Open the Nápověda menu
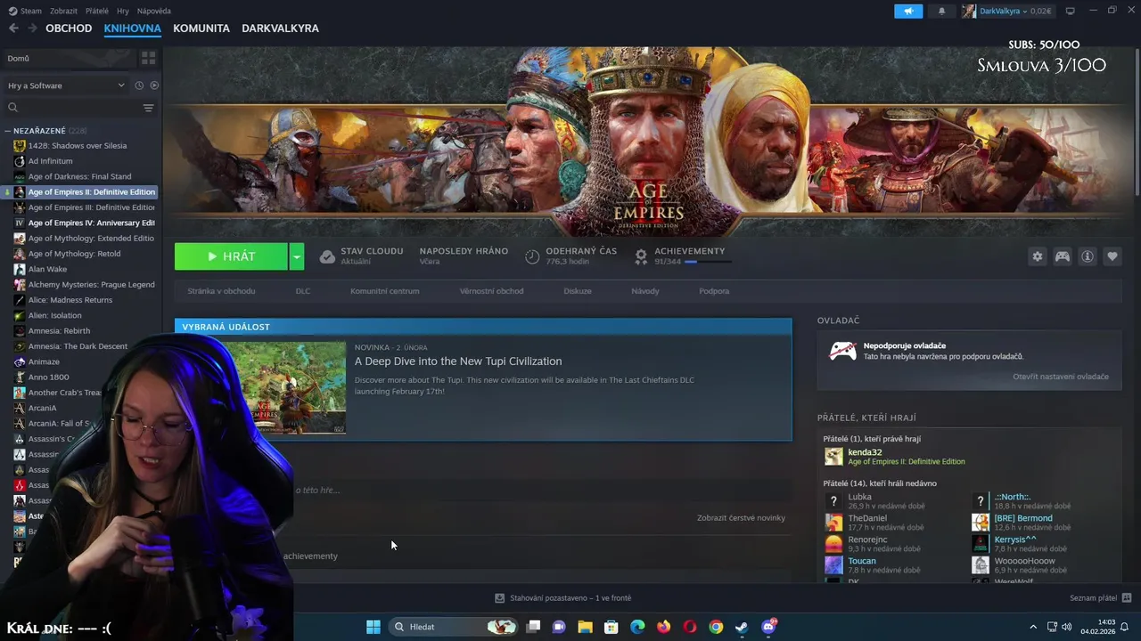 tap(154, 11)
